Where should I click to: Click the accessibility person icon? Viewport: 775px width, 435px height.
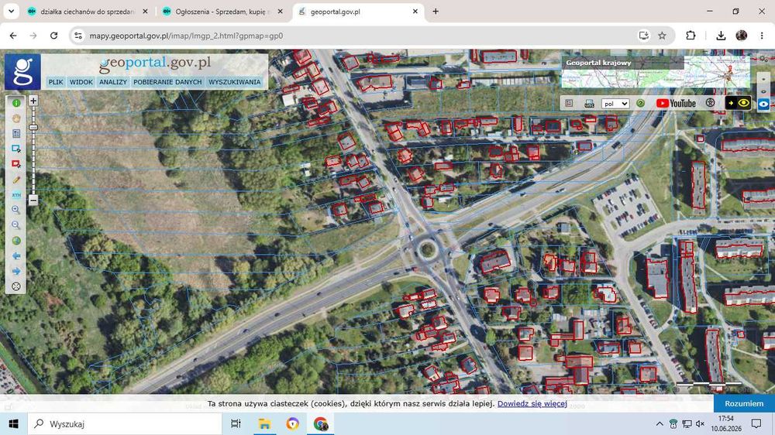click(710, 103)
